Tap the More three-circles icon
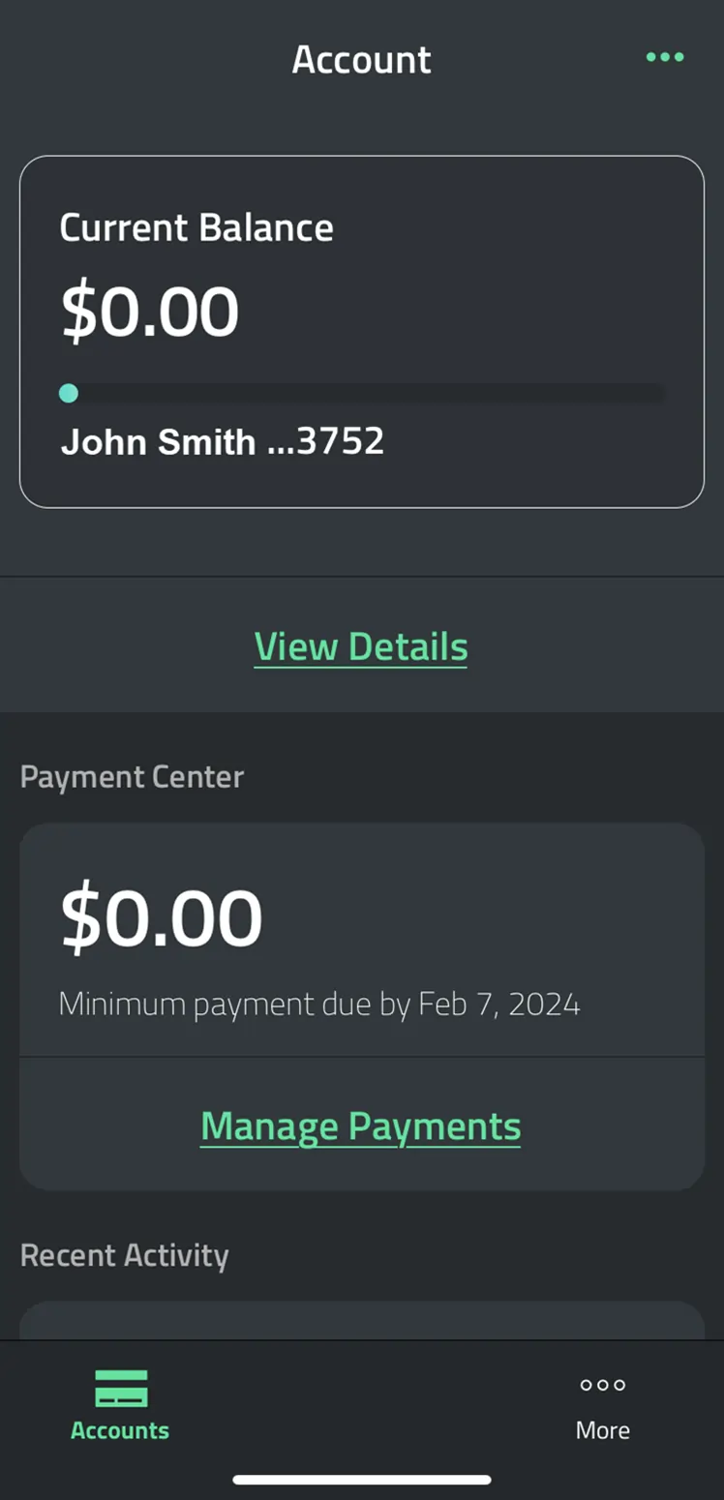Screen dimensions: 724x1500 (602, 1385)
